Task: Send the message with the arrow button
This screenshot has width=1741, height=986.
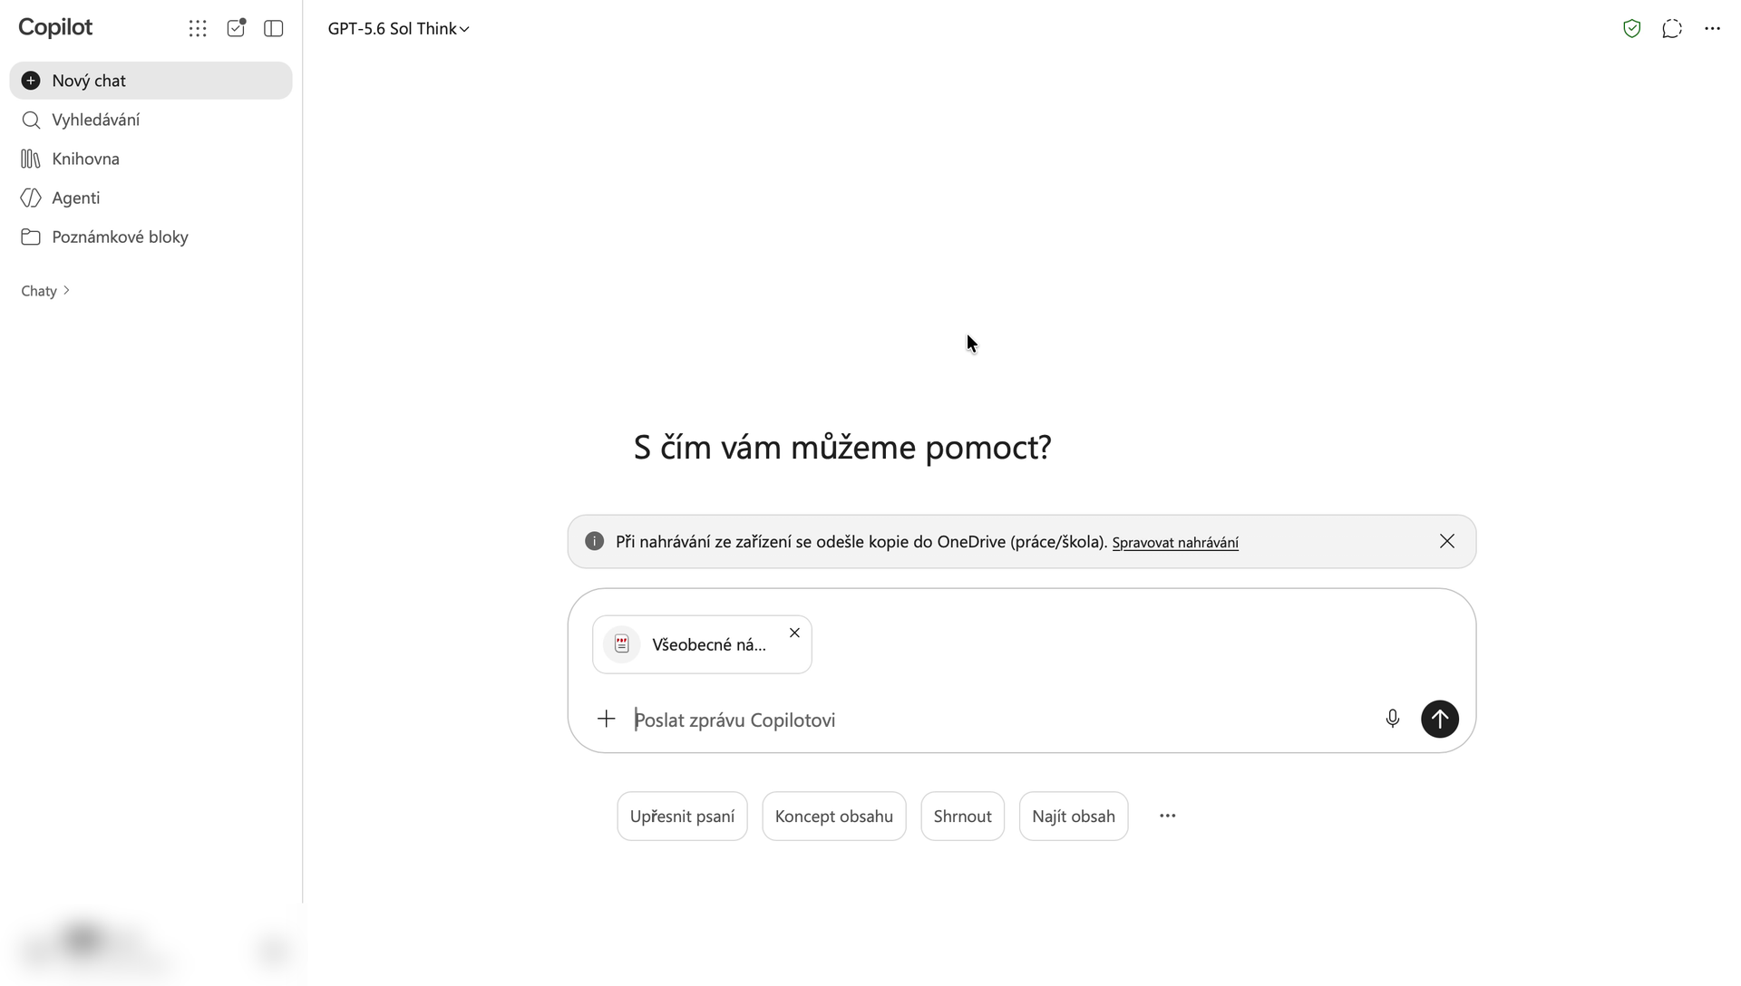Action: tap(1440, 719)
